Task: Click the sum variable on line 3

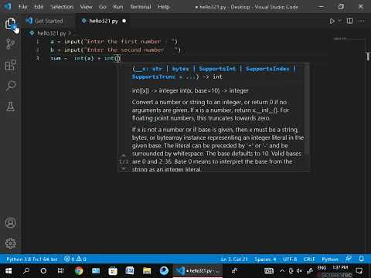Action: click(x=56, y=58)
